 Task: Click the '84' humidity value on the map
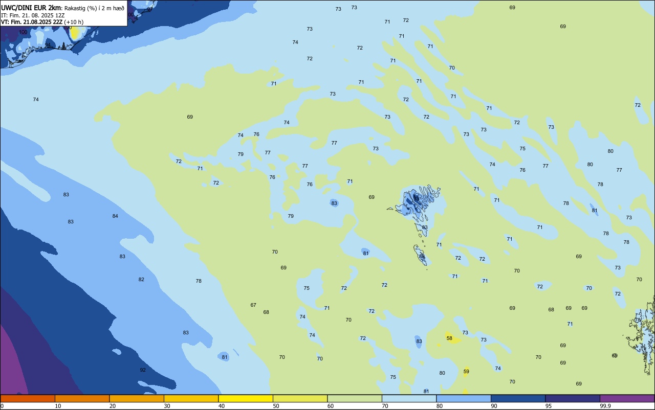[115, 216]
